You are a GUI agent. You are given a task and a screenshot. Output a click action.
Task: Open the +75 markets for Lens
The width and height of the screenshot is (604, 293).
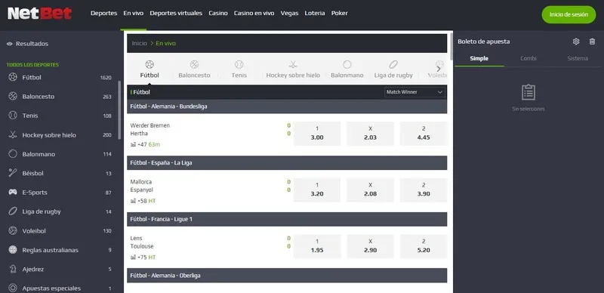pyautogui.click(x=142, y=258)
